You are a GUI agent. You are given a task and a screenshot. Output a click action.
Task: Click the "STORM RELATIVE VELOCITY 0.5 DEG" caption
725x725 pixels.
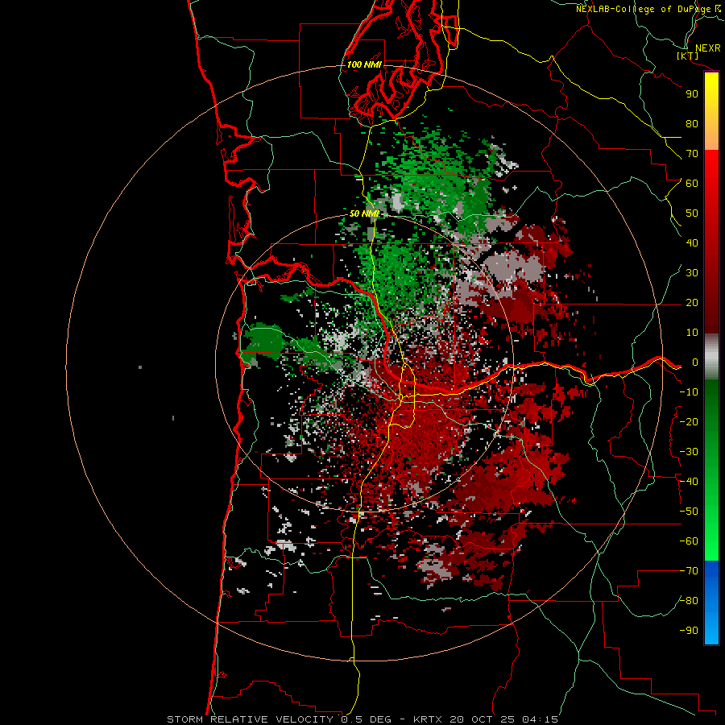tap(279, 719)
